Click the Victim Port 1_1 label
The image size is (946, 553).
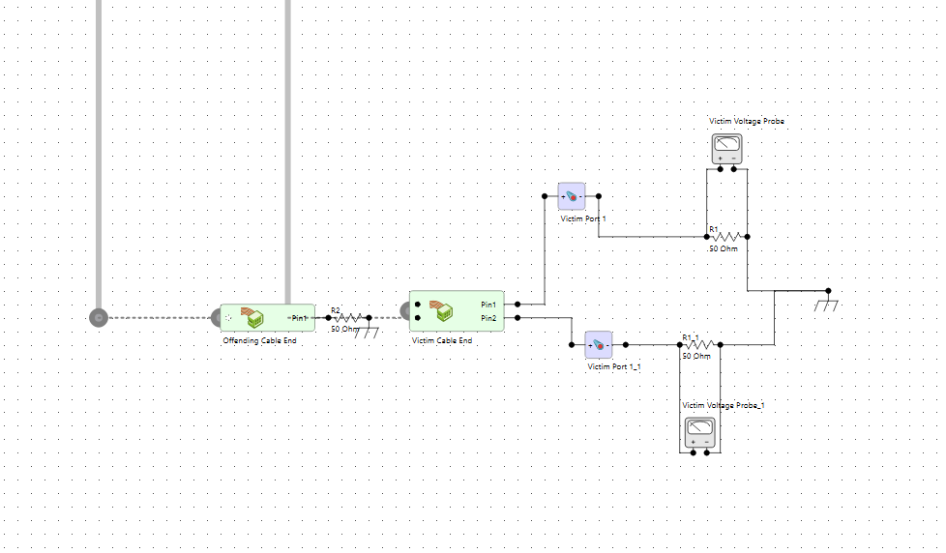pyautogui.click(x=613, y=366)
